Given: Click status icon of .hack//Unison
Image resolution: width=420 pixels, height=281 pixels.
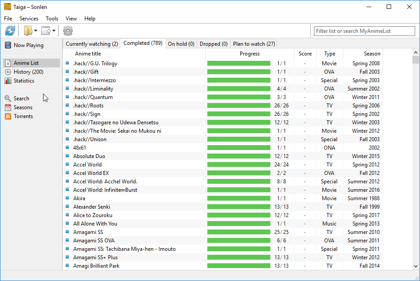Looking at the screenshot, I should pos(67,139).
